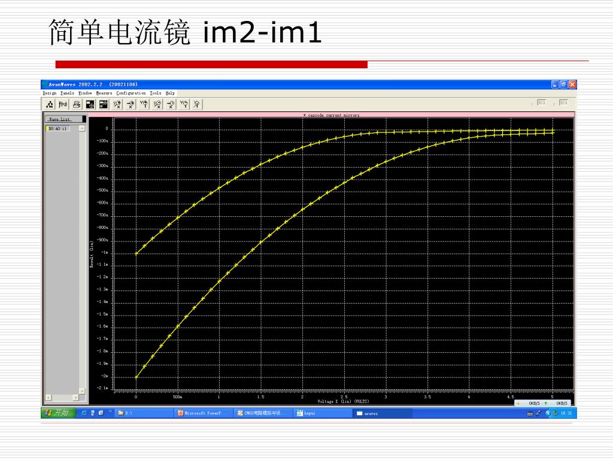Close the AvanWaves window
Screen dimensions: 613x460
coord(572,84)
